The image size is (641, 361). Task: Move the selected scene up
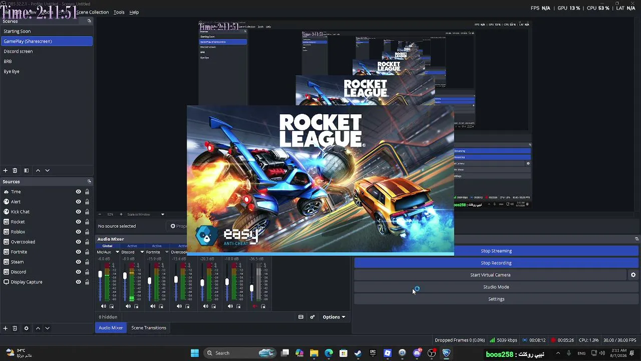(38, 170)
